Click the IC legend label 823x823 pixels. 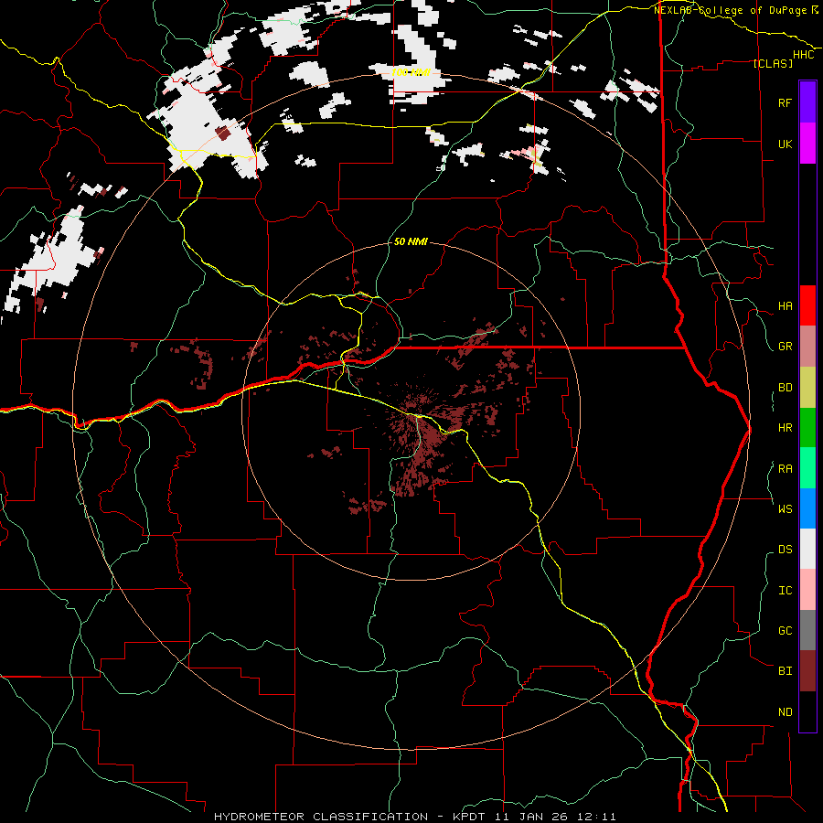pyautogui.click(x=785, y=591)
